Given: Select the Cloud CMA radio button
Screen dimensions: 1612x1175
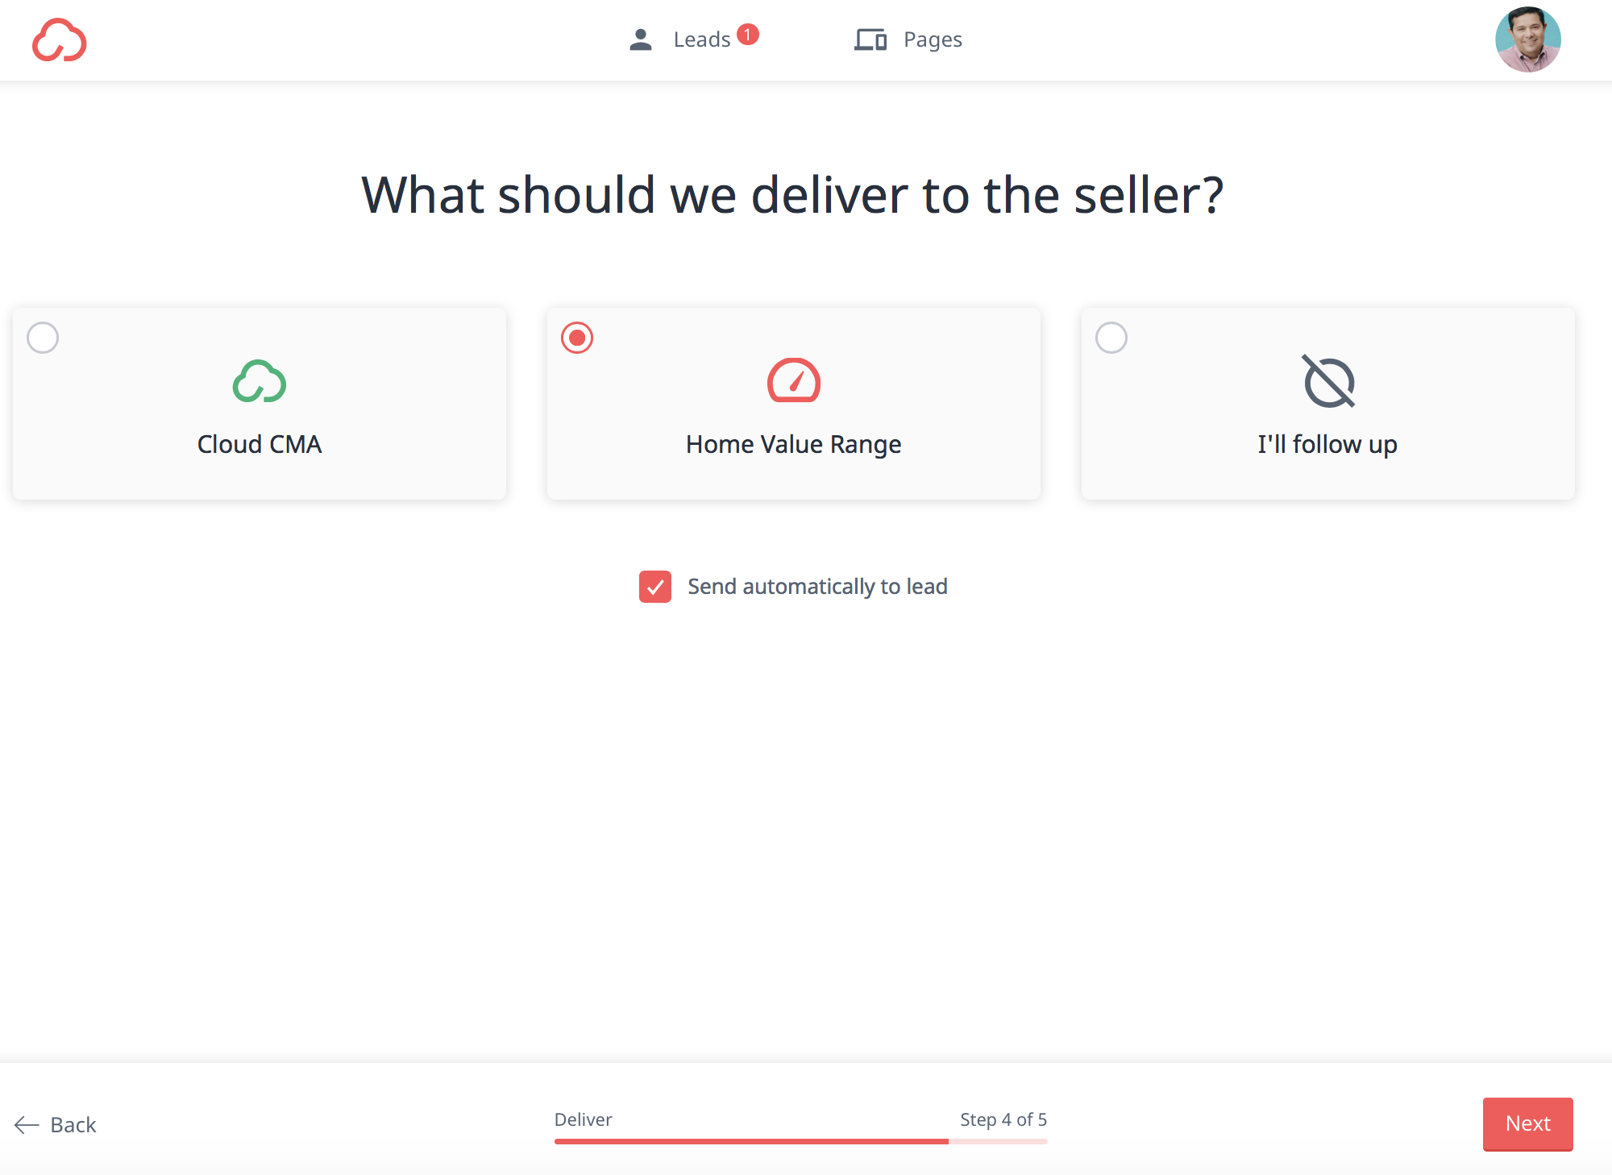Looking at the screenshot, I should point(43,338).
